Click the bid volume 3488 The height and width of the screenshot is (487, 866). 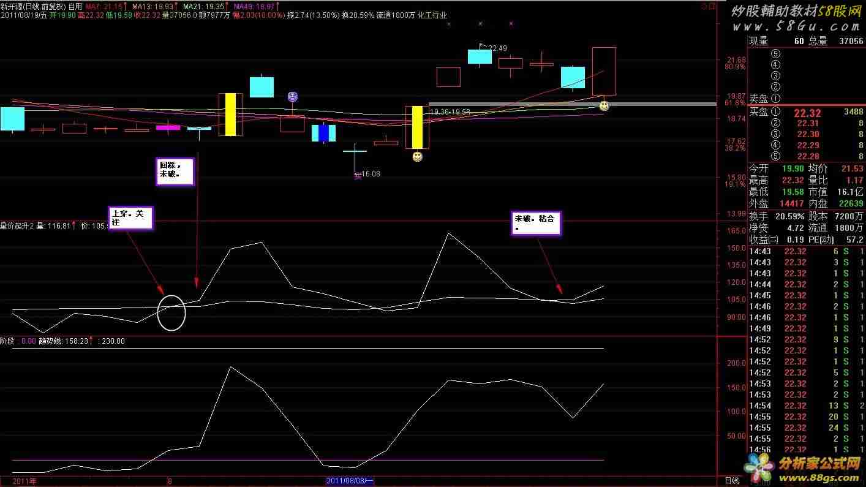(x=853, y=112)
